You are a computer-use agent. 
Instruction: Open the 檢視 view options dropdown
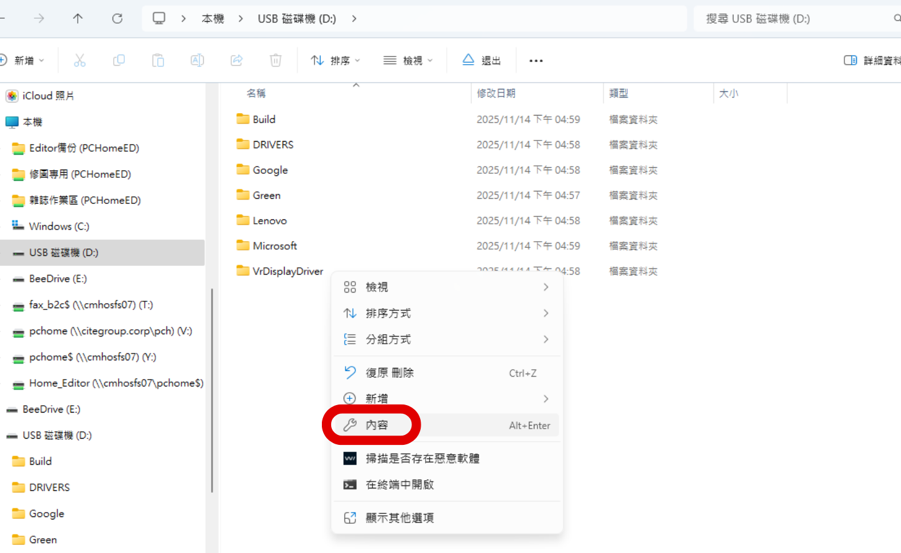408,60
